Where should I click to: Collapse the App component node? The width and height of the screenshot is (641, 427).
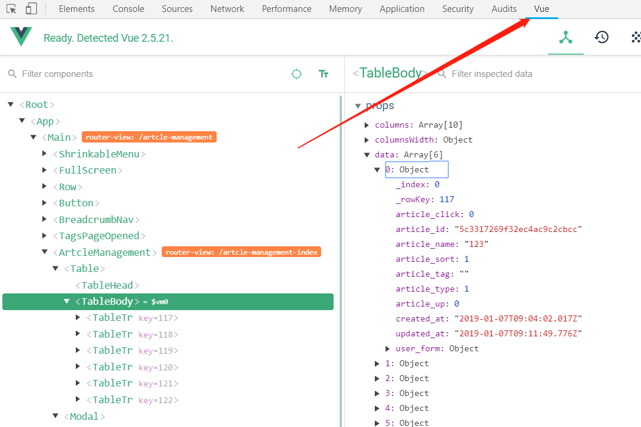22,121
